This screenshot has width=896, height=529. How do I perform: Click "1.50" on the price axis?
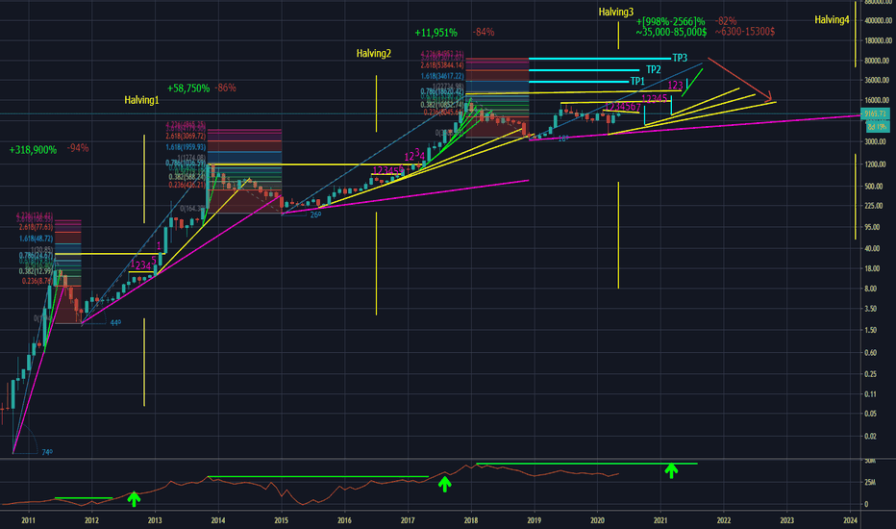click(x=871, y=331)
